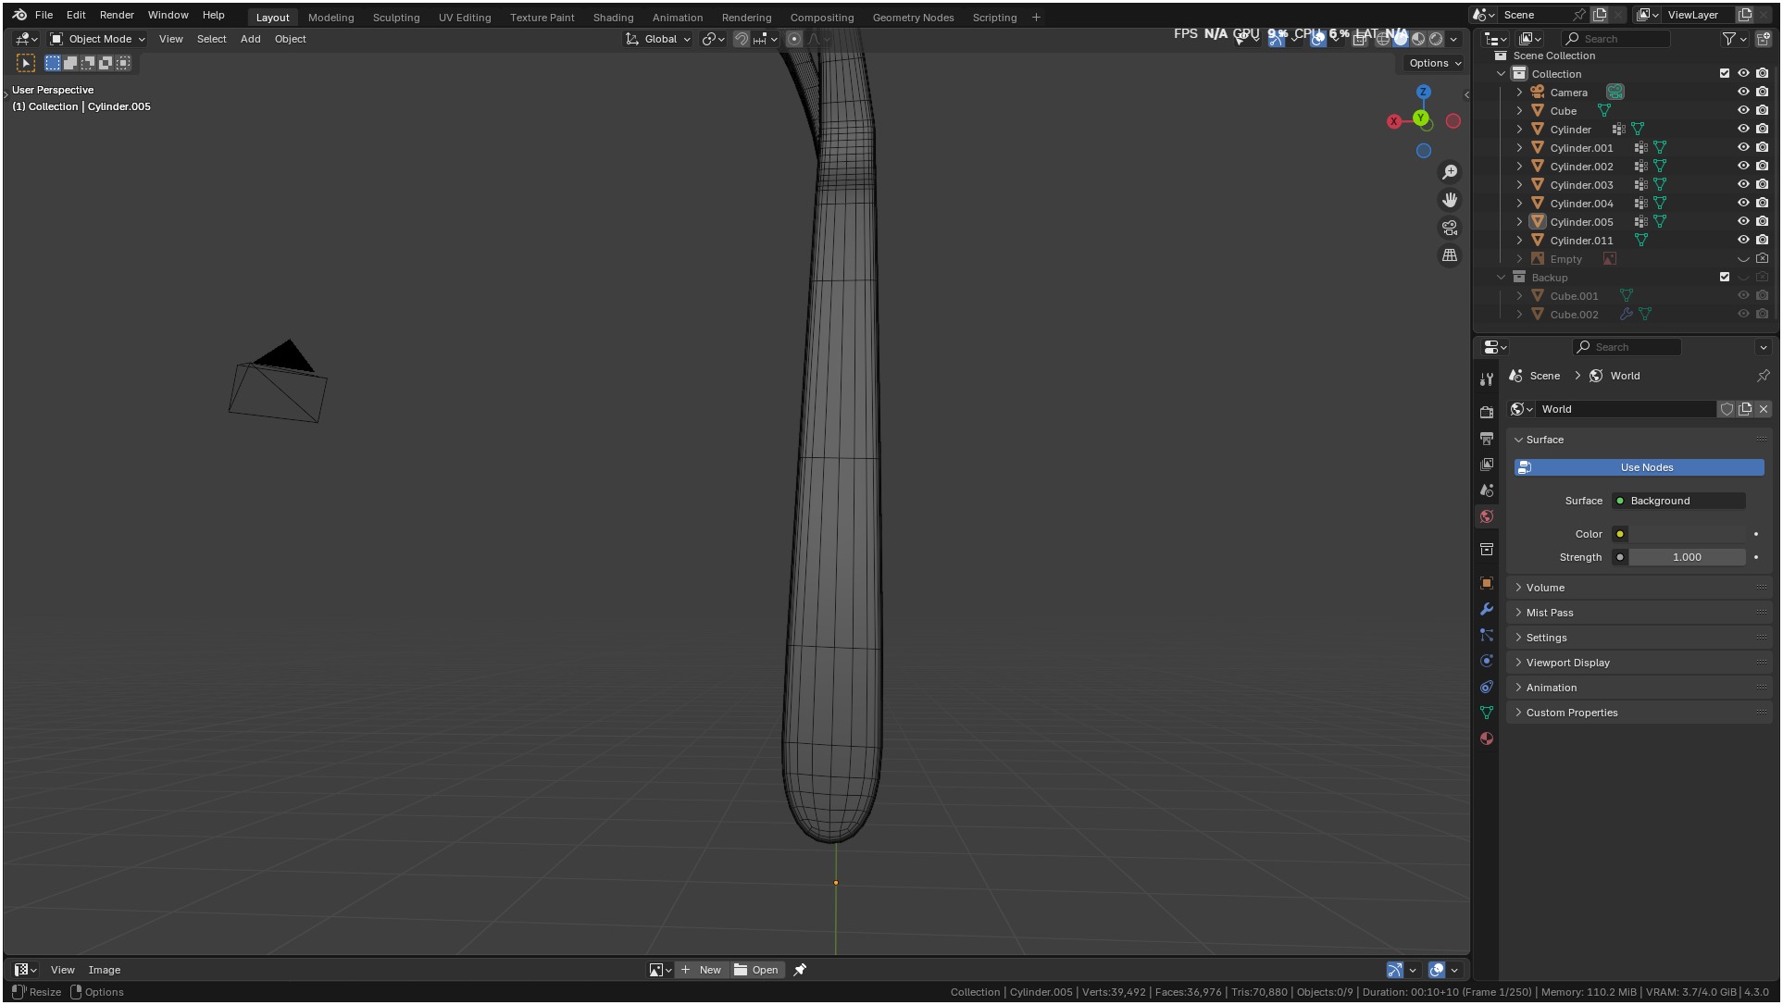Adjust the Strength value slider
The image size is (1783, 1005).
click(1686, 557)
